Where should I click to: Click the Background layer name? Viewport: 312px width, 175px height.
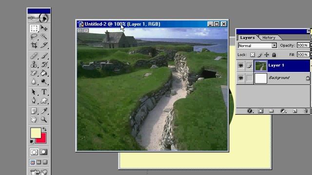(x=279, y=78)
